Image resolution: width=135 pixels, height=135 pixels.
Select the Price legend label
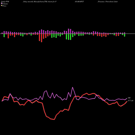(4, 6)
